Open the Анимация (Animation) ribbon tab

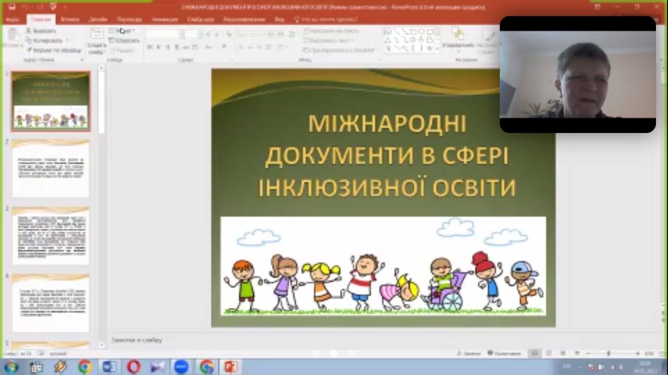click(164, 19)
